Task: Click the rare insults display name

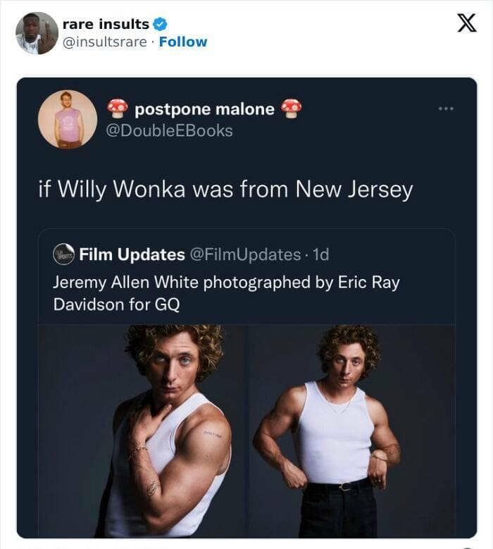Action: pyautogui.click(x=106, y=24)
